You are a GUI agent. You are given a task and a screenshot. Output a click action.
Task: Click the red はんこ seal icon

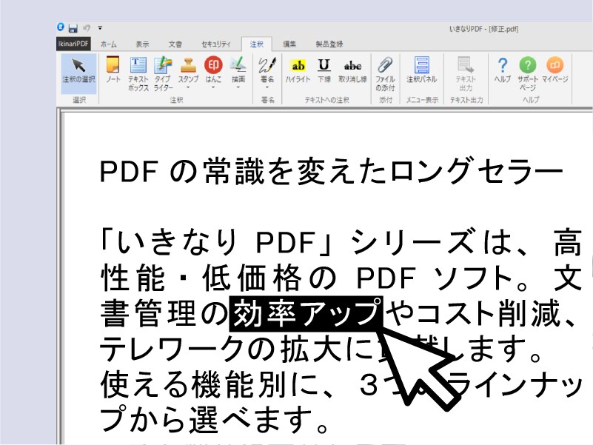(213, 65)
